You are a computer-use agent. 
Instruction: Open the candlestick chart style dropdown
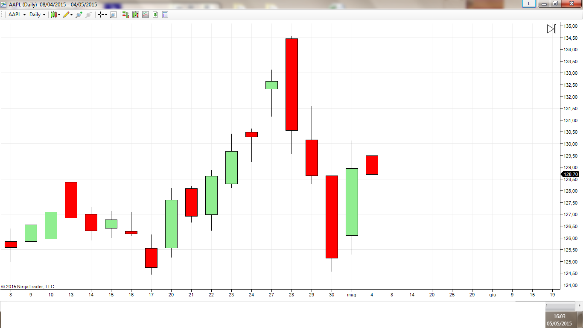click(x=55, y=15)
